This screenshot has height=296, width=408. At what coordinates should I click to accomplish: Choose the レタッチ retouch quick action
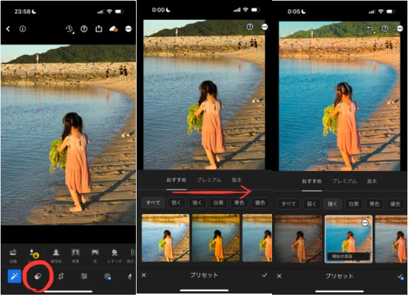[x=114, y=255]
